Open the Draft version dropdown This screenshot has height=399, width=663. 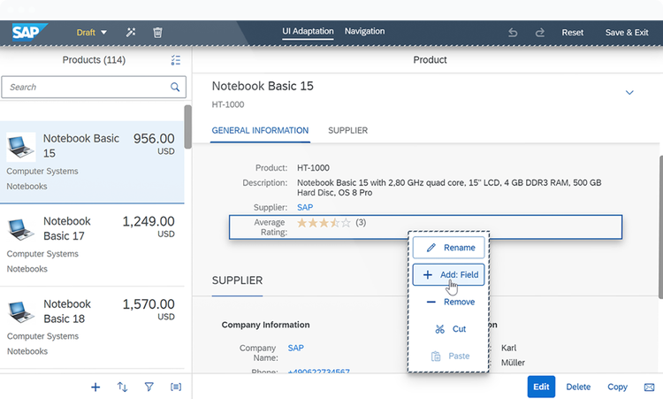click(91, 33)
